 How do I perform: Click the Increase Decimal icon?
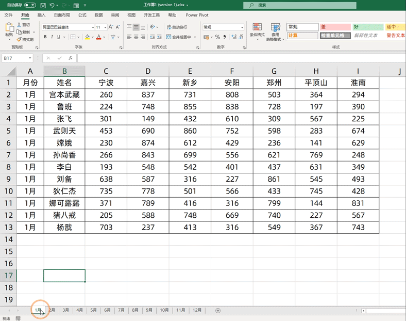(234, 37)
